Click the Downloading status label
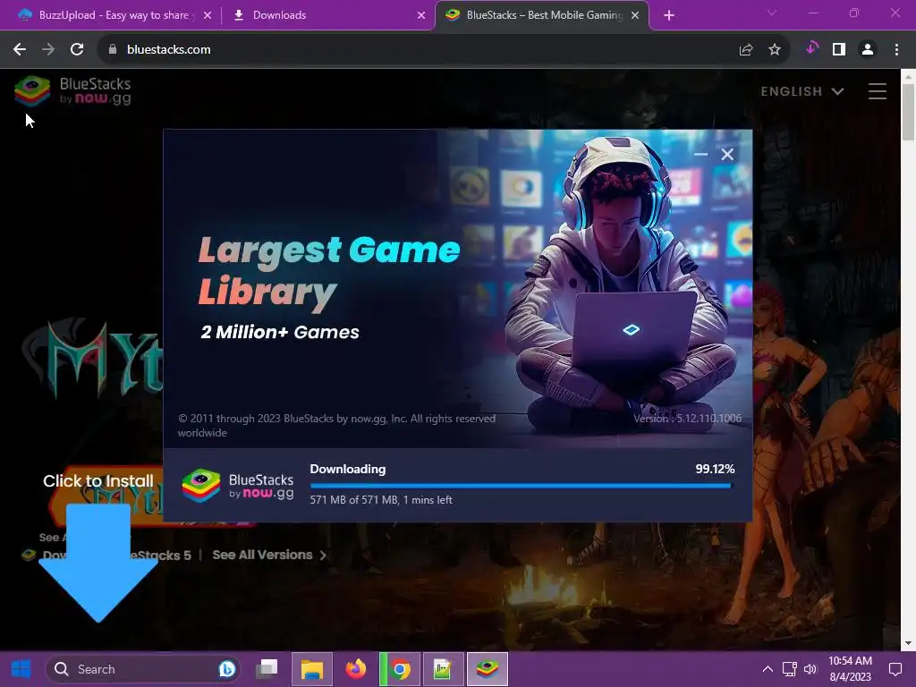Viewport: 916px width, 687px height. pos(348,469)
